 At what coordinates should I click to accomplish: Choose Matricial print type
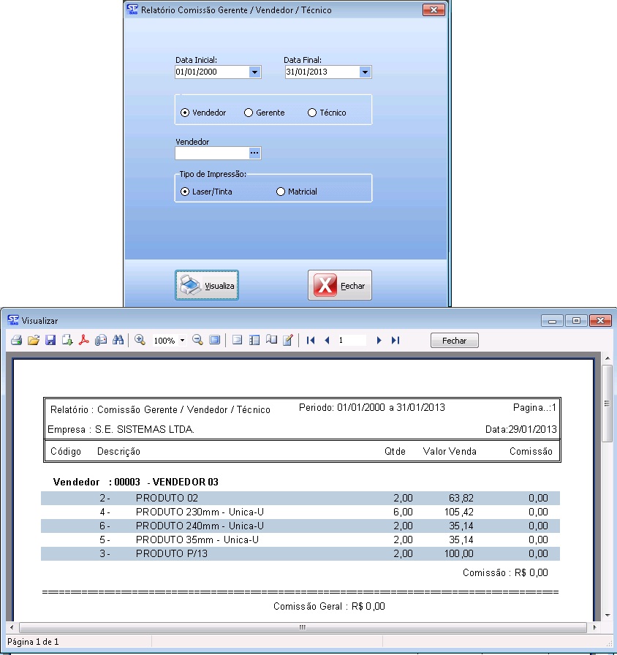click(x=281, y=192)
